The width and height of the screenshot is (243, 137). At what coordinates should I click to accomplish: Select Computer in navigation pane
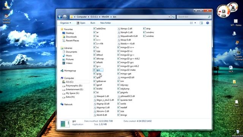(x=67, y=78)
